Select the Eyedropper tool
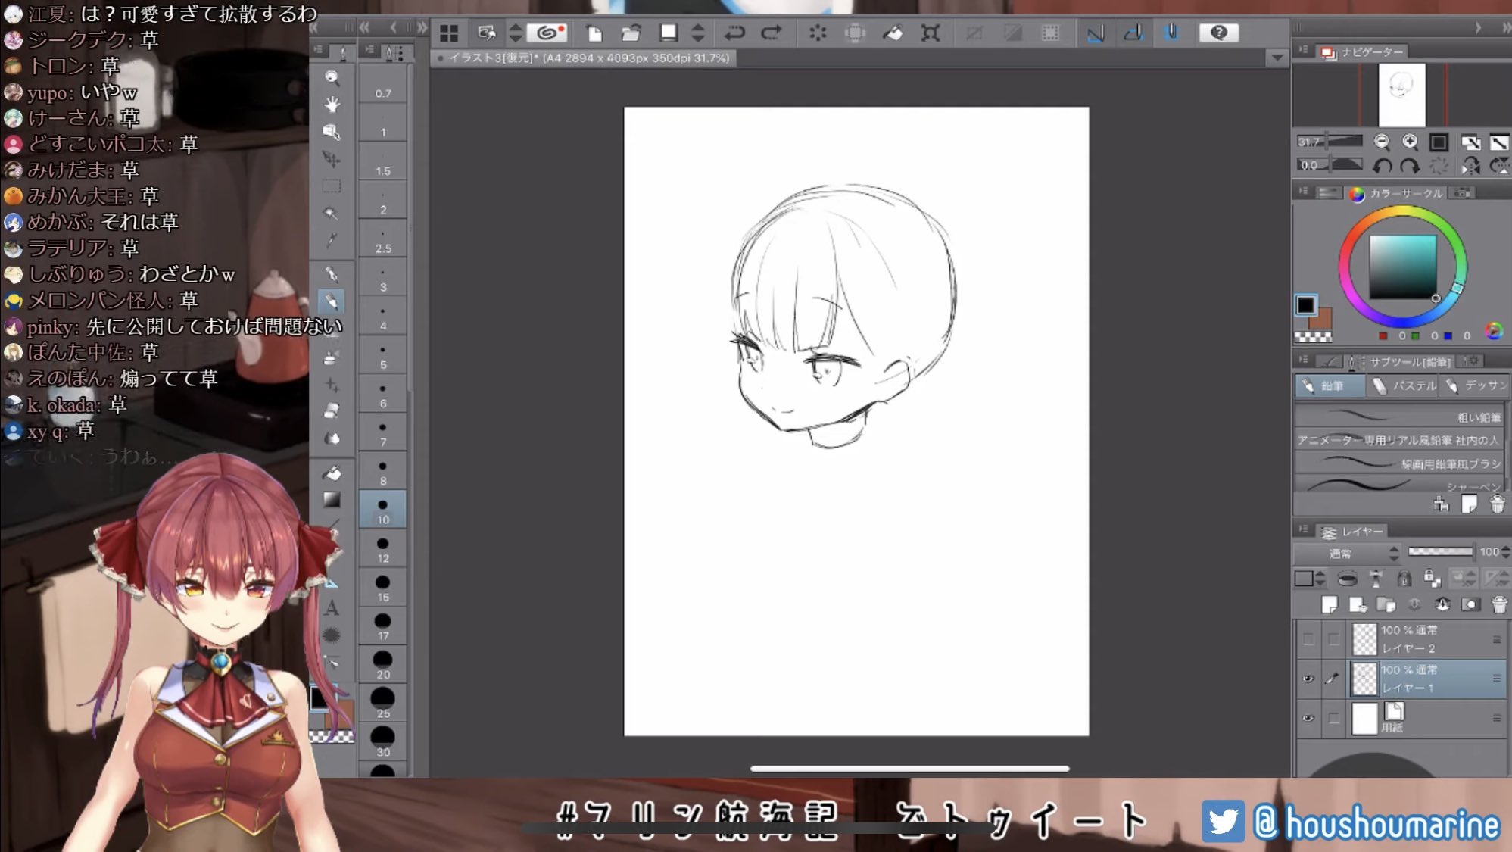This screenshot has height=852, width=1512. [332, 241]
